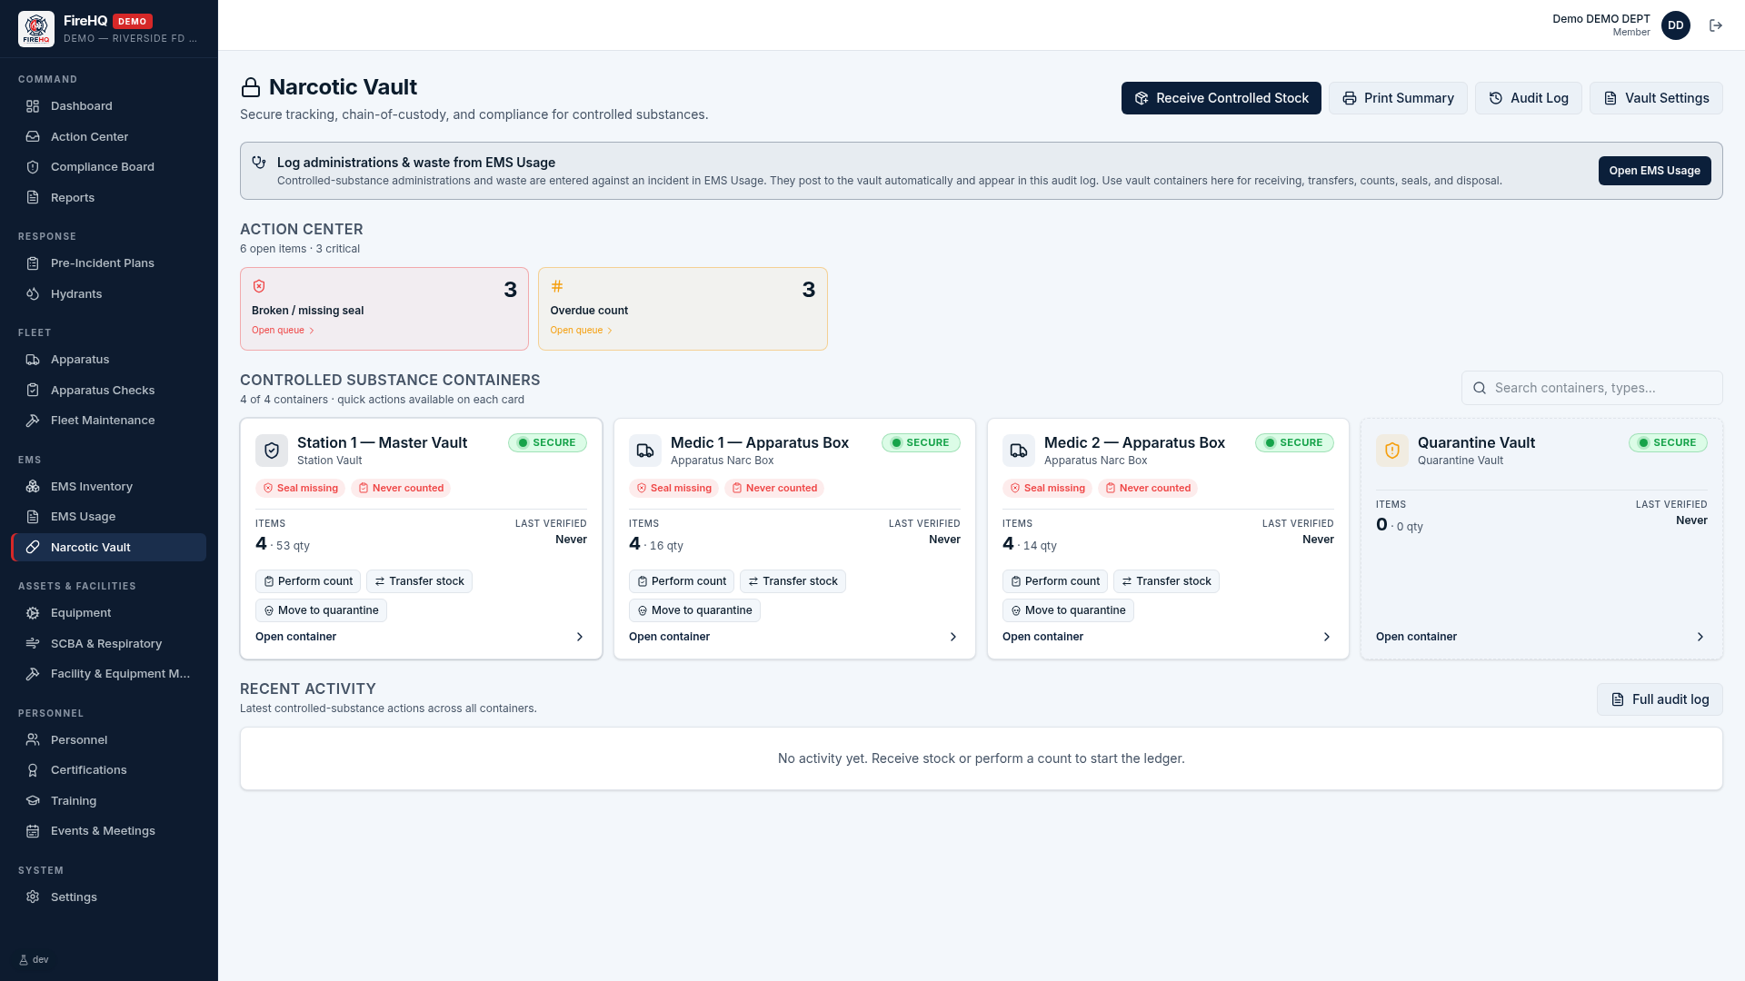Screen dimensions: 1745x981
Task: Go to SCBA & Respiratory
Action: (109, 644)
